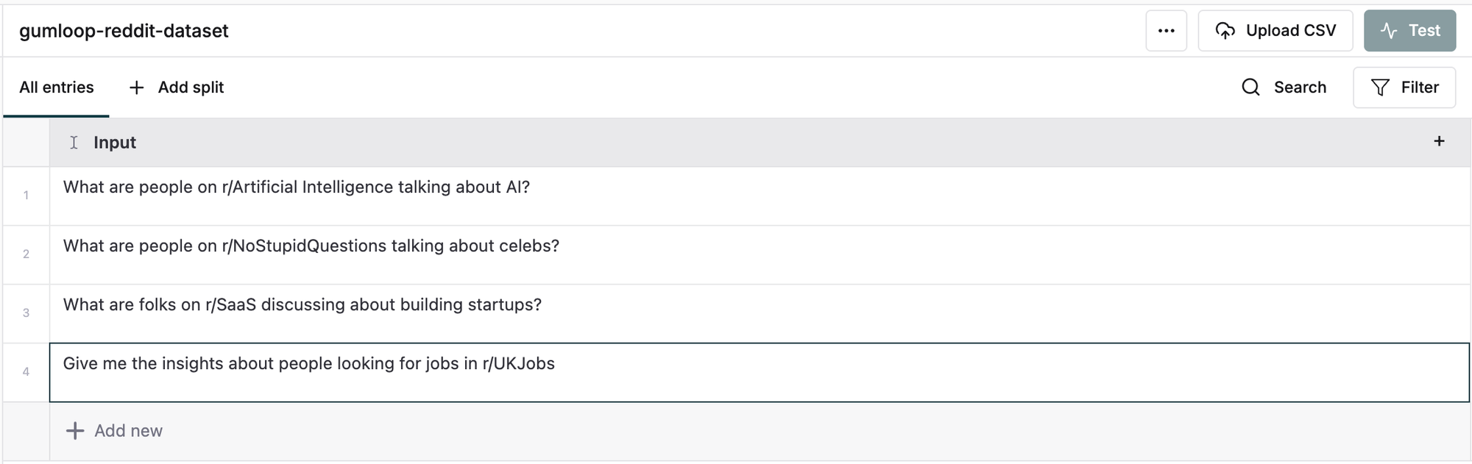
Task: Open the three-dots more options menu
Action: pos(1166,31)
